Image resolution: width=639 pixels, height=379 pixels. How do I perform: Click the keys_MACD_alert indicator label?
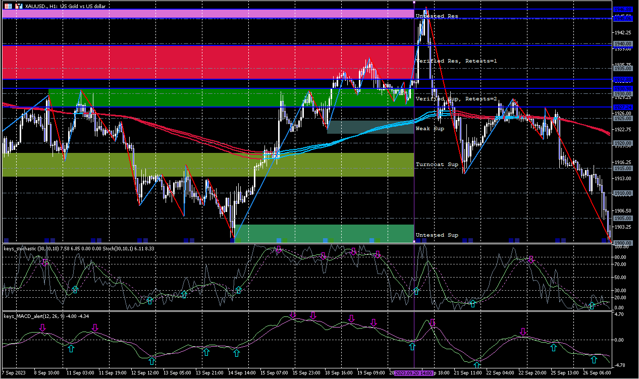click(x=46, y=316)
